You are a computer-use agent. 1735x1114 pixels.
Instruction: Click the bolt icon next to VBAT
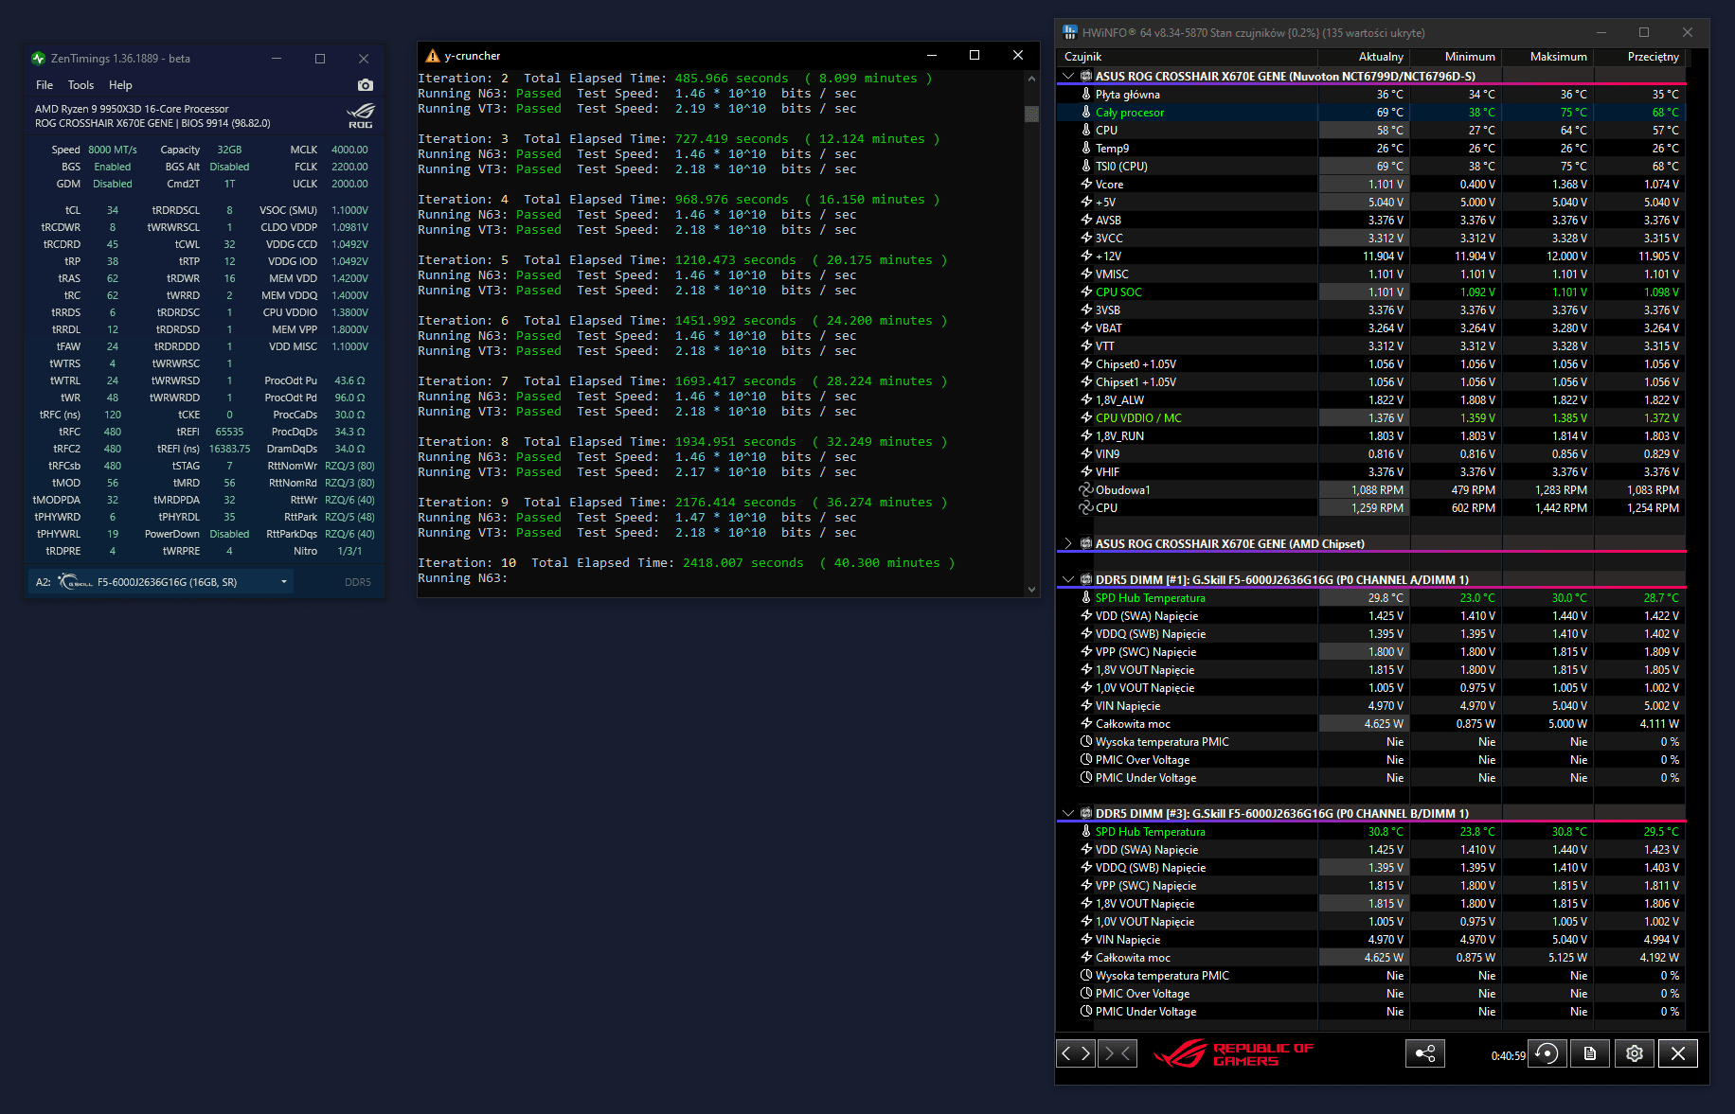[1086, 328]
